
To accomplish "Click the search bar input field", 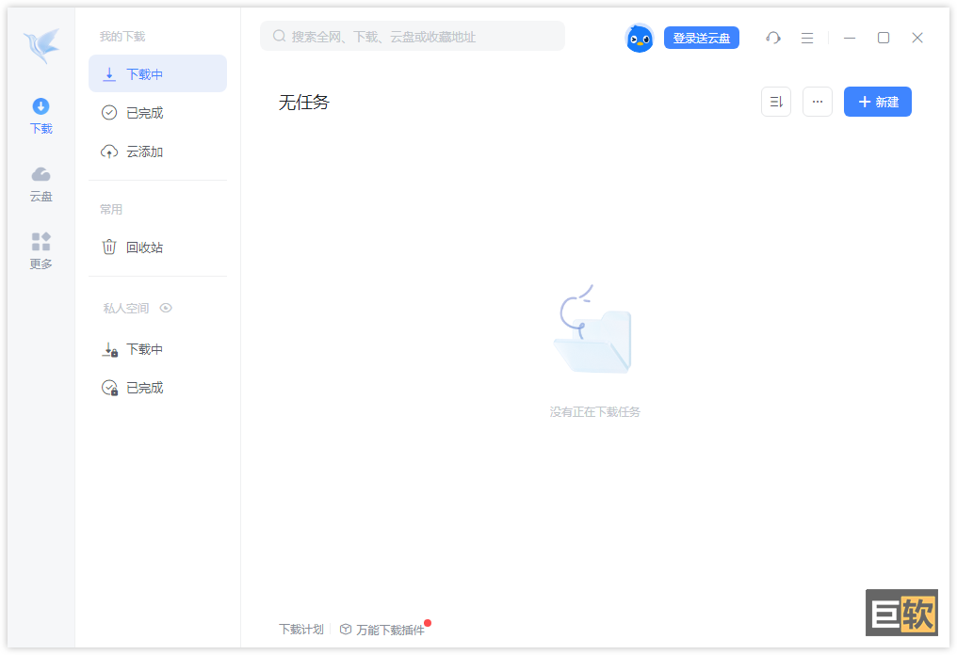I will pos(414,37).
